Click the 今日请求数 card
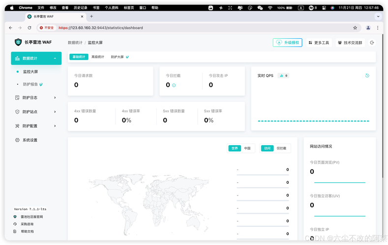 (x=110, y=81)
